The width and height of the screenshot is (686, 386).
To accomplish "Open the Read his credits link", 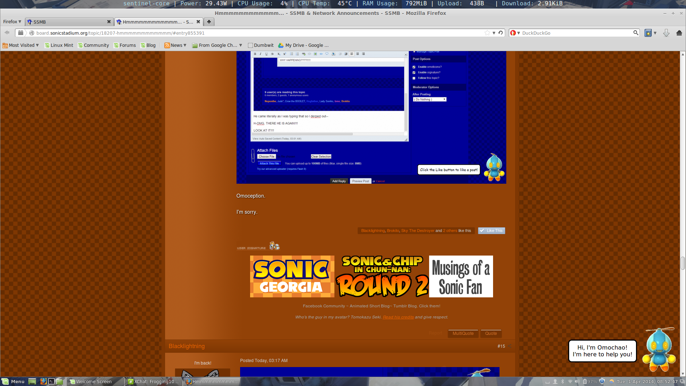I will tap(398, 317).
